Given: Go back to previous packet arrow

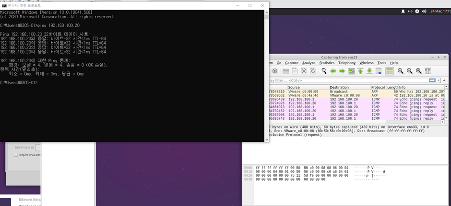Looking at the screenshot, I should (333, 71).
